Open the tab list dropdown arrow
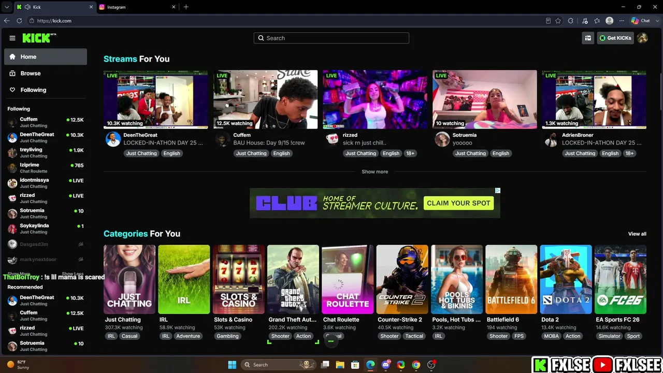663x373 pixels. (x=7, y=7)
